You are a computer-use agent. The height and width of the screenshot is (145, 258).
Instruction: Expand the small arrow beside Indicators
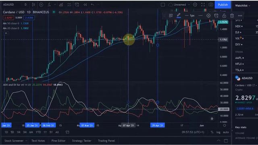[x=55, y=4]
